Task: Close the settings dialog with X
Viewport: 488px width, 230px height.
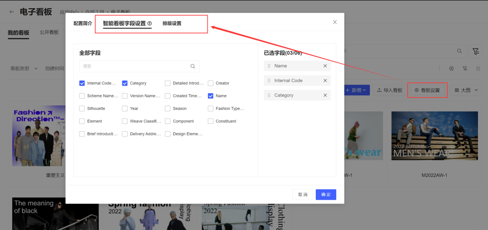Action: pyautogui.click(x=334, y=22)
